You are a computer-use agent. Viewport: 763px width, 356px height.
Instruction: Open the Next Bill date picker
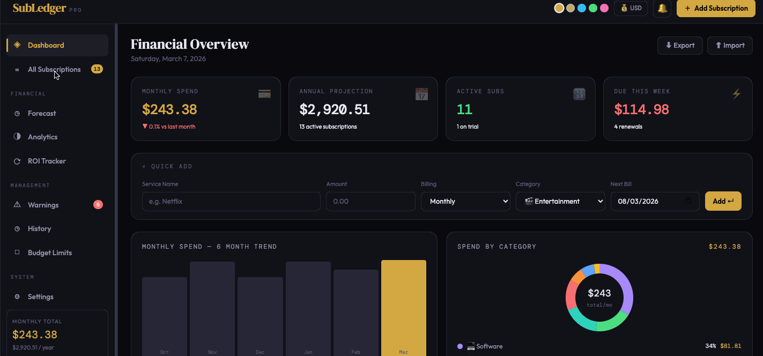(655, 201)
